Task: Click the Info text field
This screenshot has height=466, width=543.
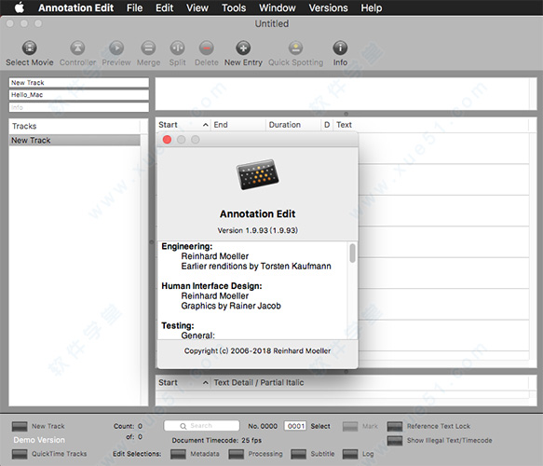Action: point(79,107)
